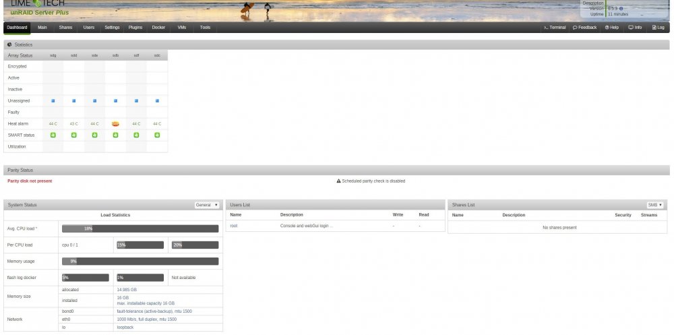
Task: Click the unassigned blue square for sdb
Action: pyautogui.click(x=115, y=100)
